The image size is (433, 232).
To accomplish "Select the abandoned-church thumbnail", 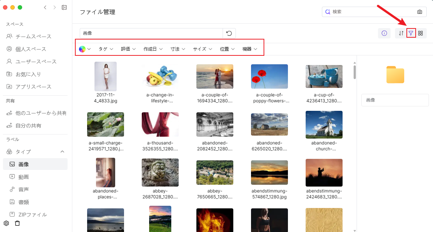I will (324, 125).
